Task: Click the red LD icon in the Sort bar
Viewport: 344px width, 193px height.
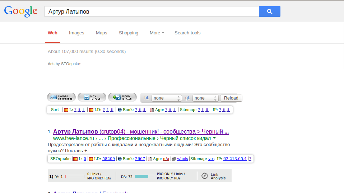Action: (91, 110)
